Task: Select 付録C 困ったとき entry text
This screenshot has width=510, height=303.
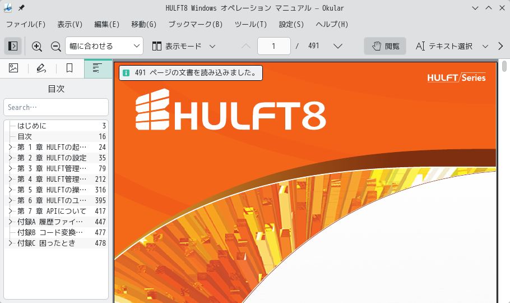Action: tap(46, 243)
